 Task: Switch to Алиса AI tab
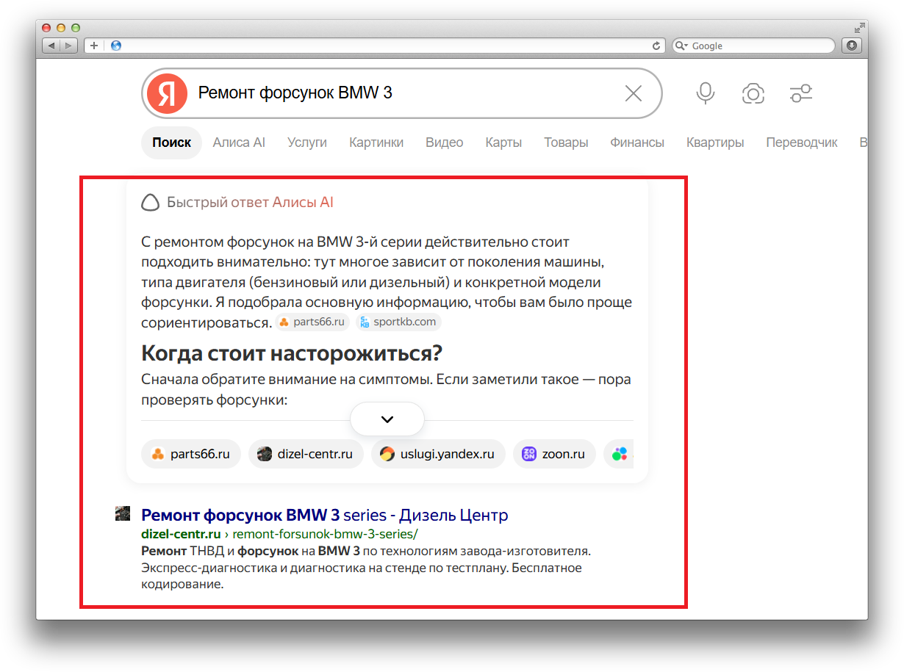(x=239, y=142)
